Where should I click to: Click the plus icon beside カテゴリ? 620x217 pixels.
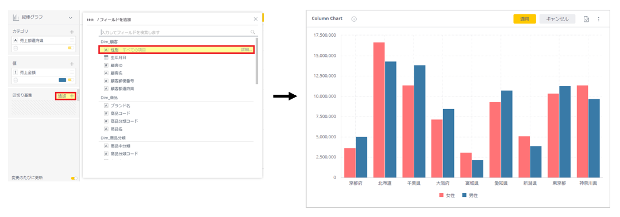(x=72, y=31)
